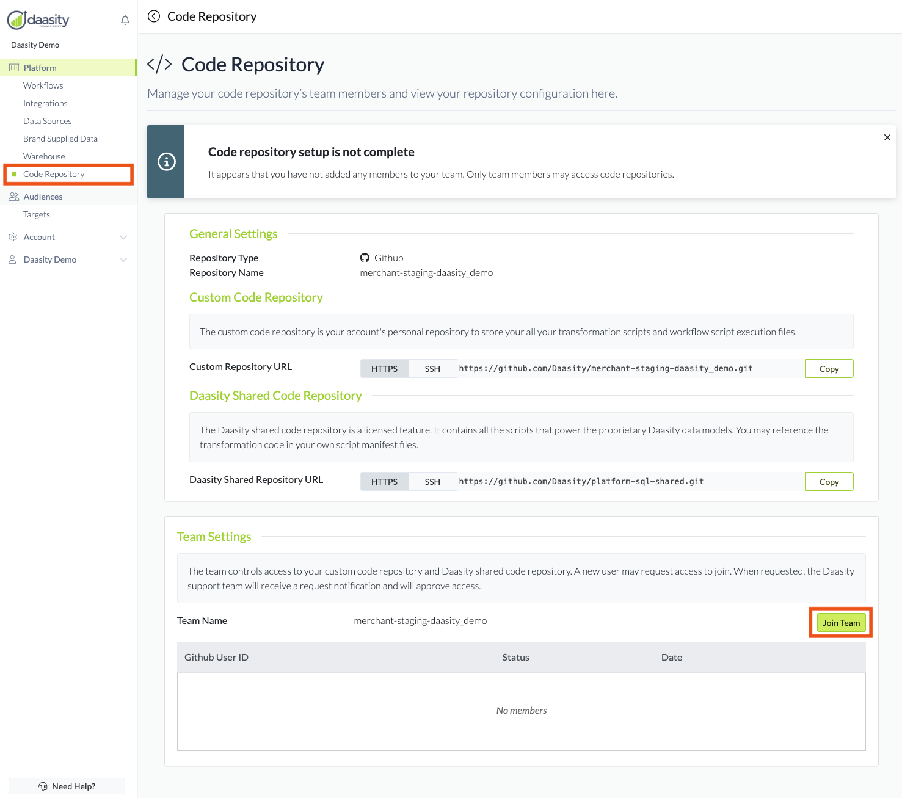
Task: Open Data Sources in the sidebar
Action: 48,121
